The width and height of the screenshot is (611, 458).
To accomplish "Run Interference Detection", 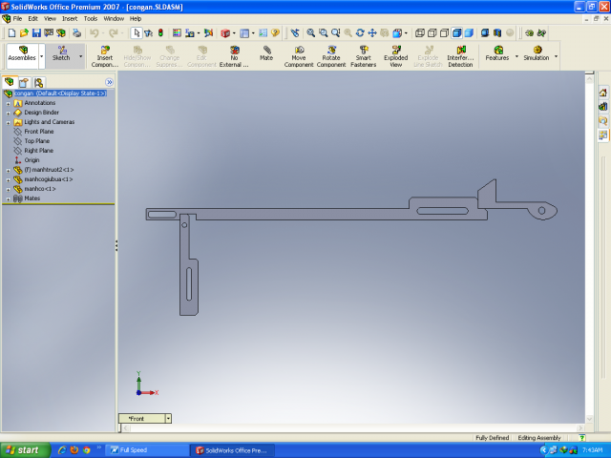I will pos(460,56).
